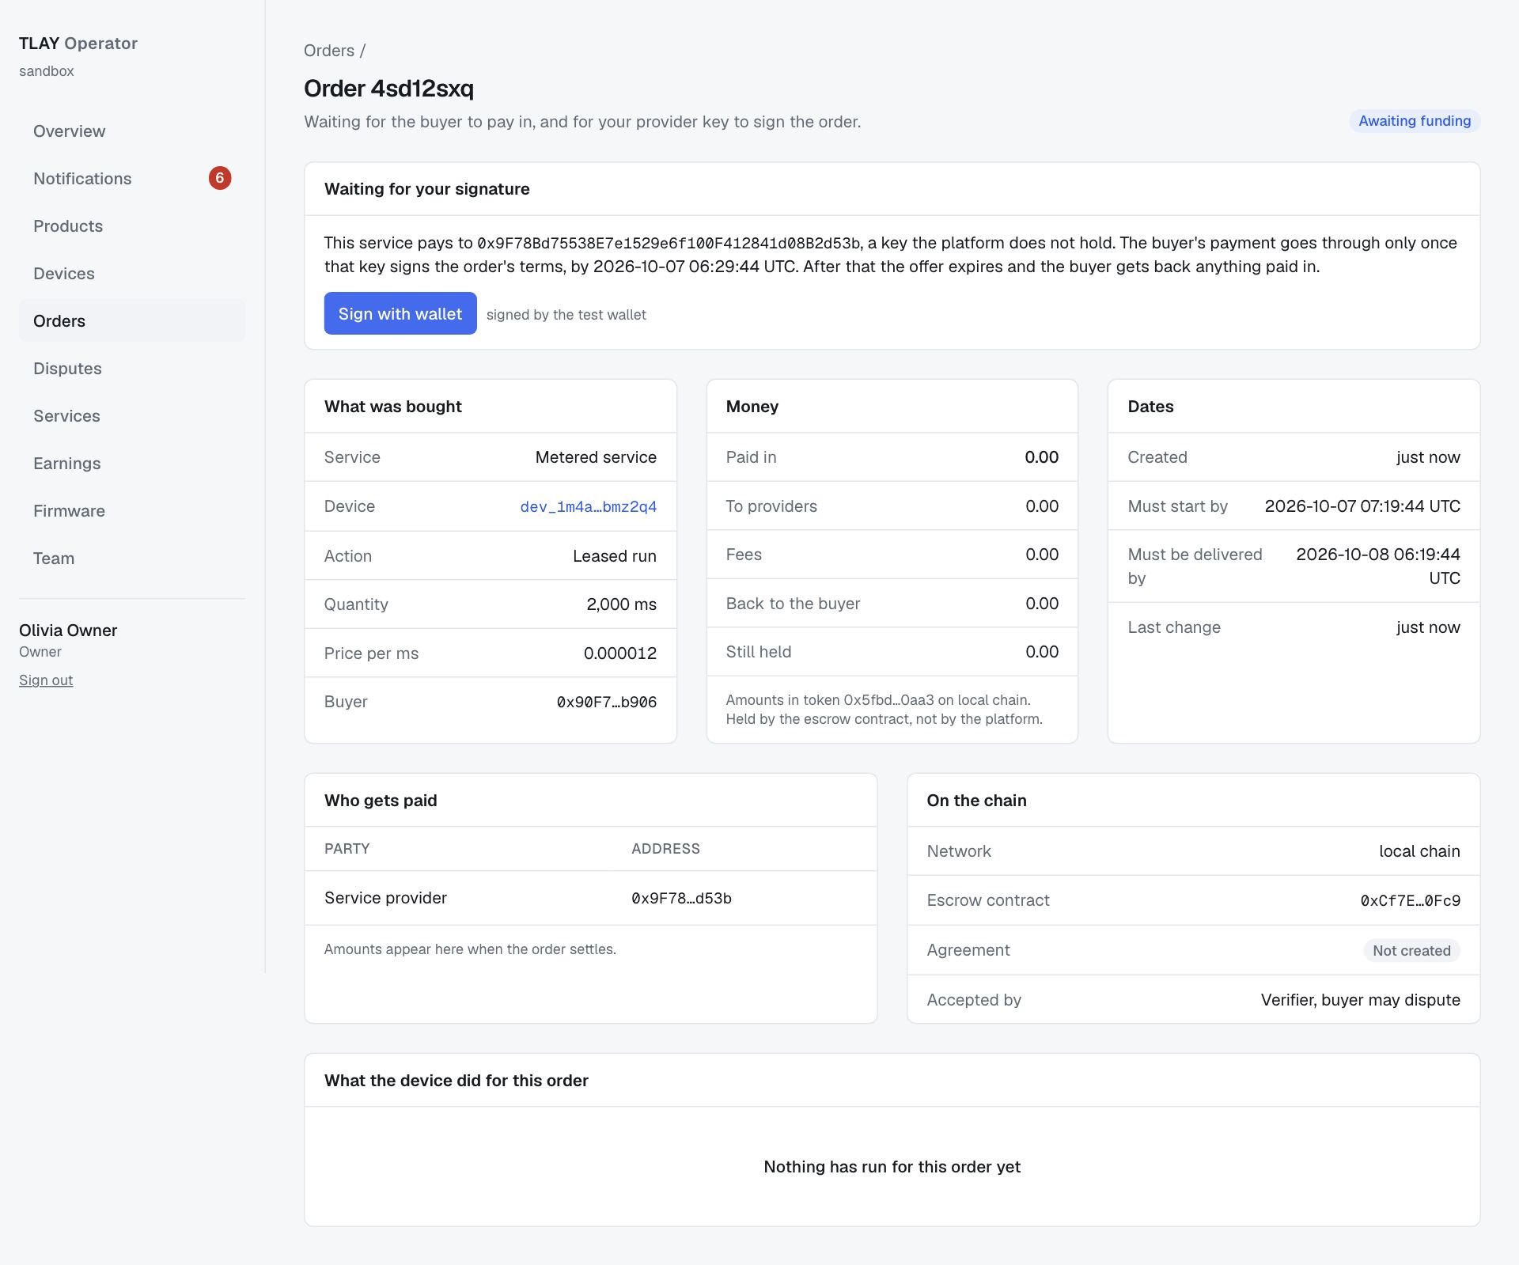Click the TLAY Operator logo text
Viewport: 1519px width, 1265px height.
[78, 44]
